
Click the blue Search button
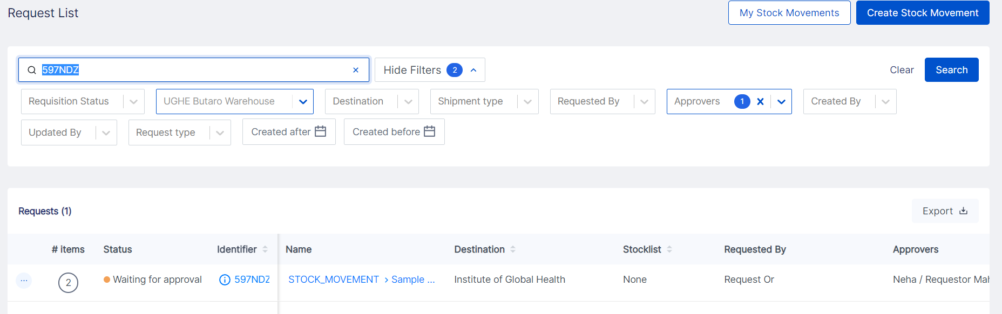tap(951, 70)
